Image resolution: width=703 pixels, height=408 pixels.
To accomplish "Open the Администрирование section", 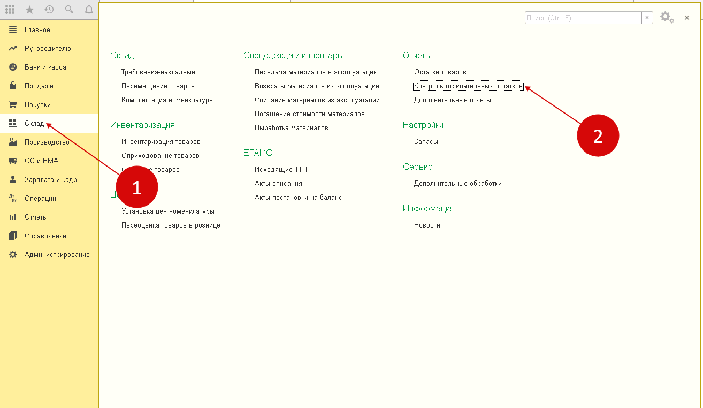I will point(57,255).
